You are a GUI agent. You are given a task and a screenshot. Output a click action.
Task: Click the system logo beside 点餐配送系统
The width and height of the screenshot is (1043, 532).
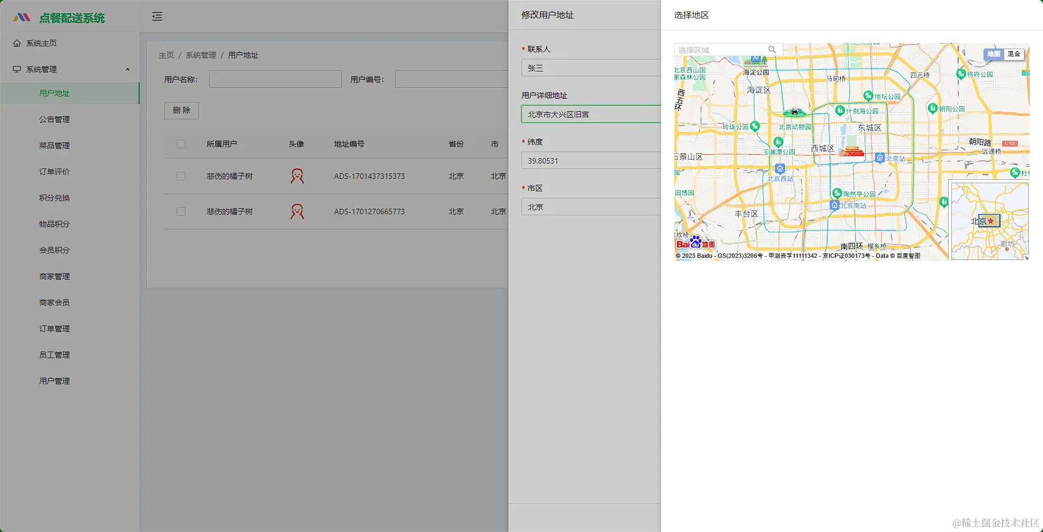pyautogui.click(x=22, y=17)
